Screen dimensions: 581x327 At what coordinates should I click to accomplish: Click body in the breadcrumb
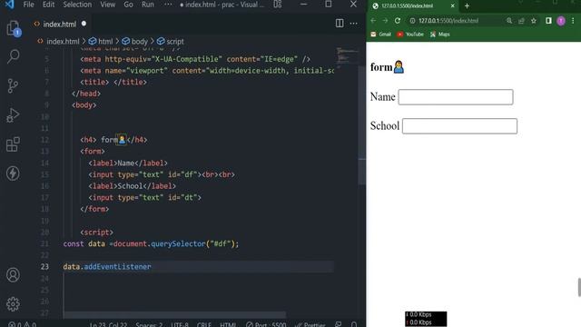139,42
